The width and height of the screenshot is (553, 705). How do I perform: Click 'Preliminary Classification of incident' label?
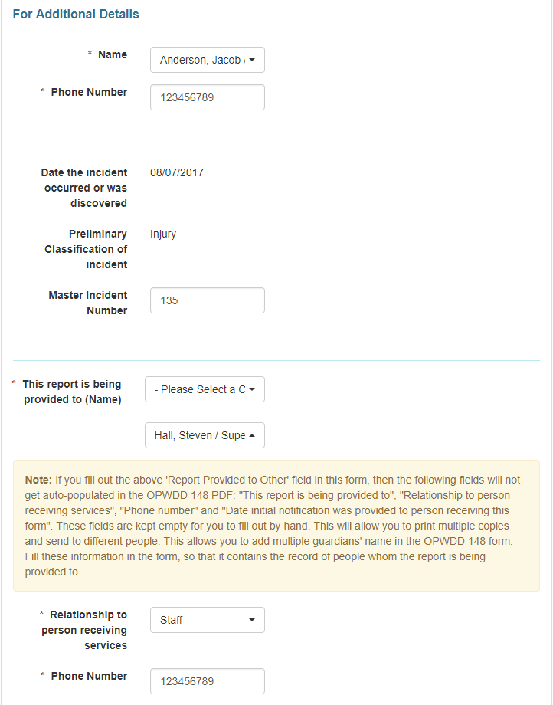click(86, 249)
